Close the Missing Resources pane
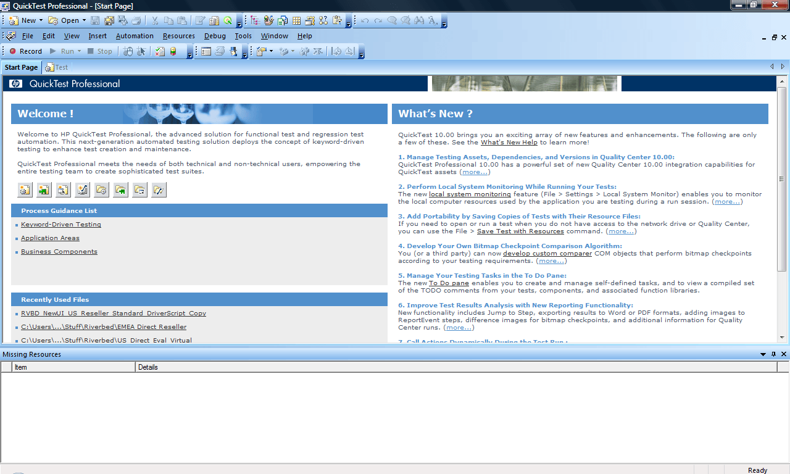 [784, 354]
